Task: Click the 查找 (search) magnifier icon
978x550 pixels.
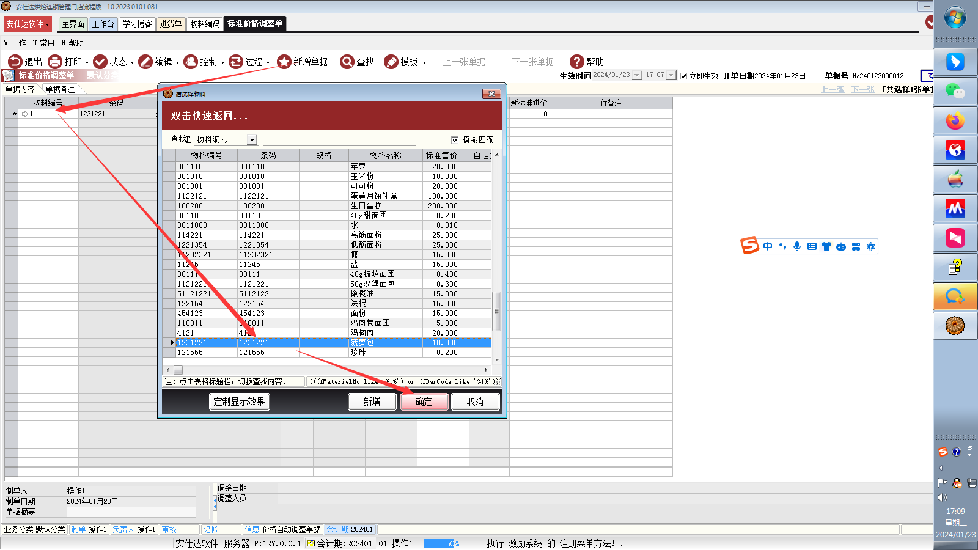Action: 347,62
